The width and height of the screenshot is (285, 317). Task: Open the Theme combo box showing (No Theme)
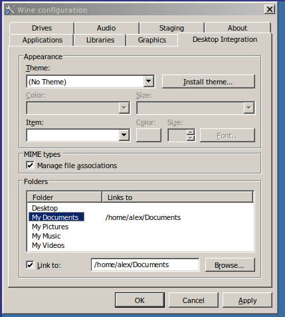(90, 82)
